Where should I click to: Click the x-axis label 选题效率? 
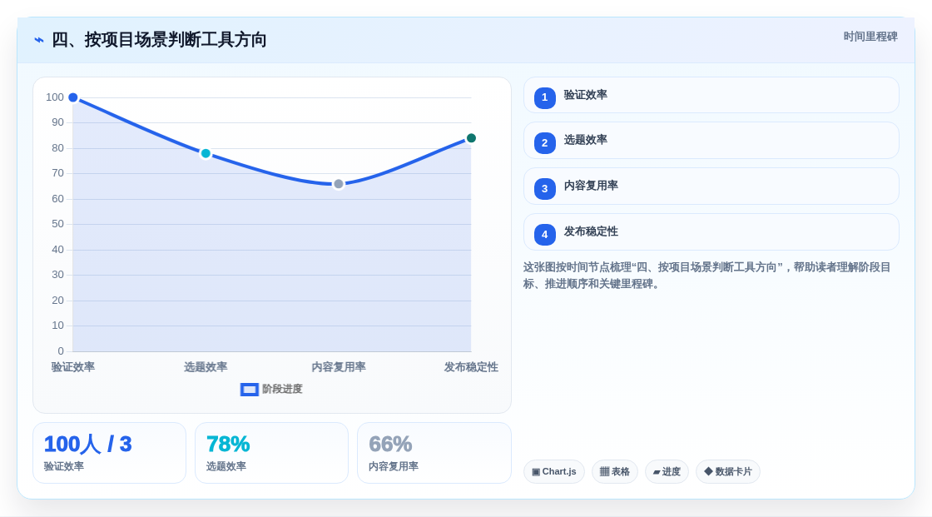[206, 367]
